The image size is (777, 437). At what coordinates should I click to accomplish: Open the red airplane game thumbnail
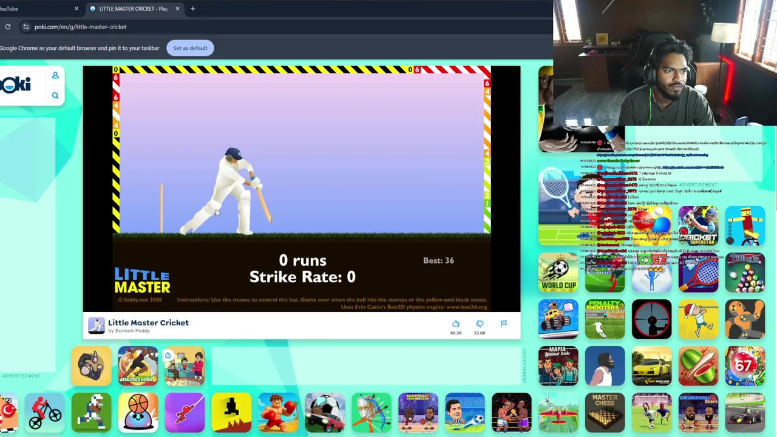558,413
